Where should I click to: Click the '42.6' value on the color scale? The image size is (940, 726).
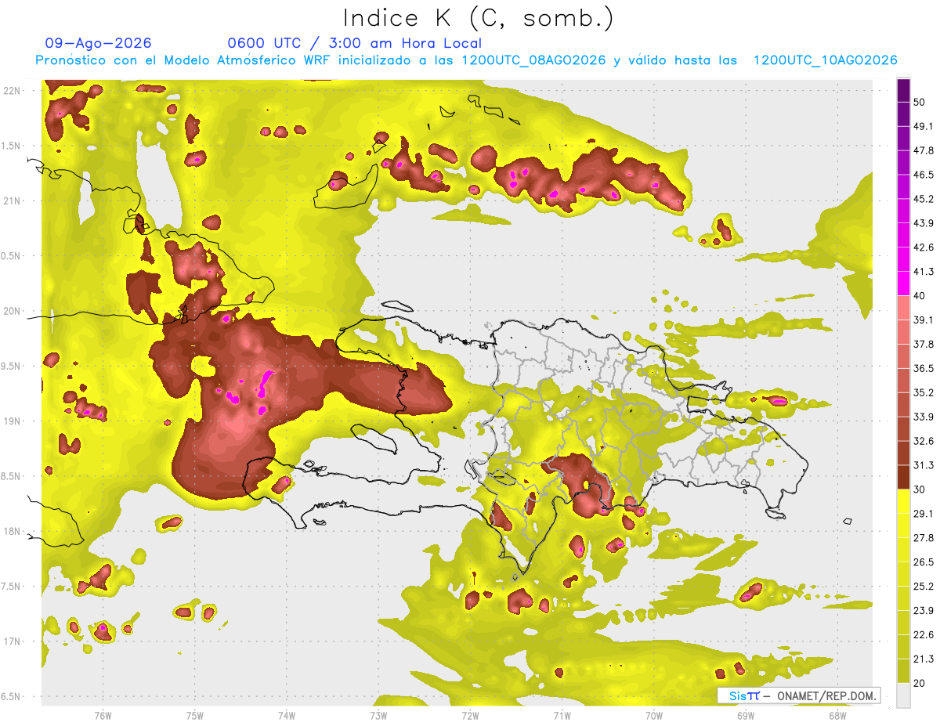[x=924, y=247]
